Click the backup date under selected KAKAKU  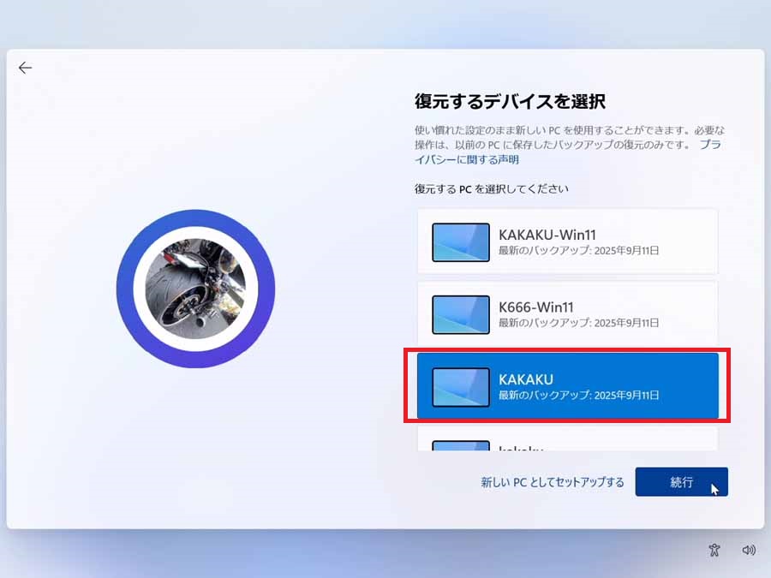point(578,396)
